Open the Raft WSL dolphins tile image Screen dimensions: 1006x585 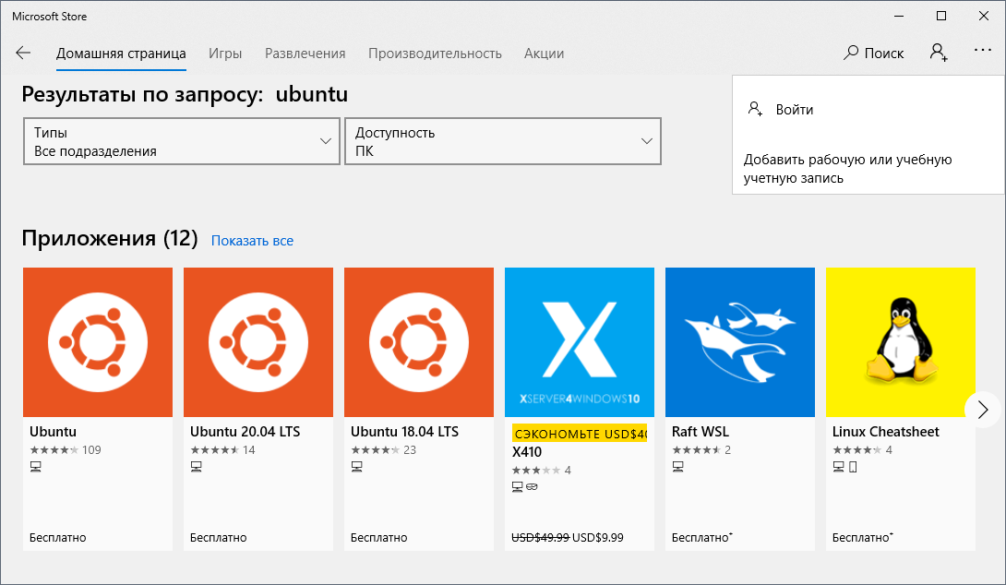[740, 342]
